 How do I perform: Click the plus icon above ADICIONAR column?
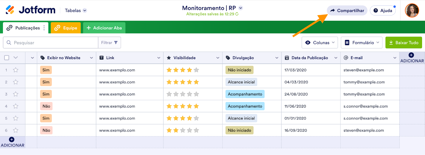(x=411, y=55)
